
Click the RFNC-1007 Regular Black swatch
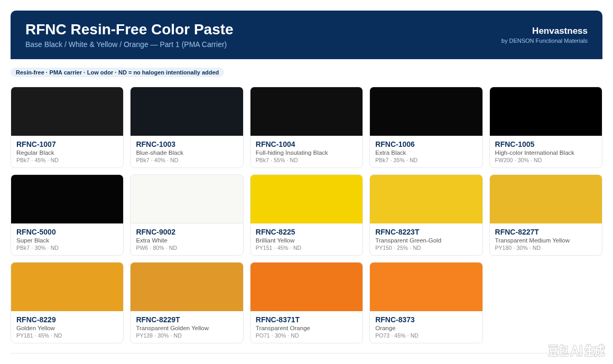pyautogui.click(x=67, y=111)
